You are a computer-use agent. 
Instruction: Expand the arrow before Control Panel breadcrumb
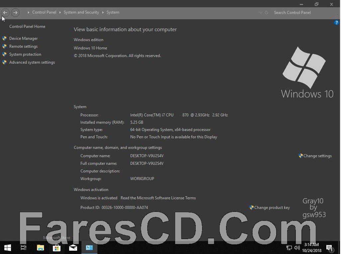point(29,12)
